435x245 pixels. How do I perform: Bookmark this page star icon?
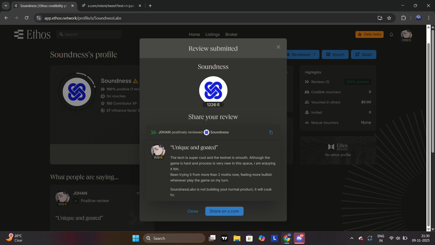tap(389, 18)
